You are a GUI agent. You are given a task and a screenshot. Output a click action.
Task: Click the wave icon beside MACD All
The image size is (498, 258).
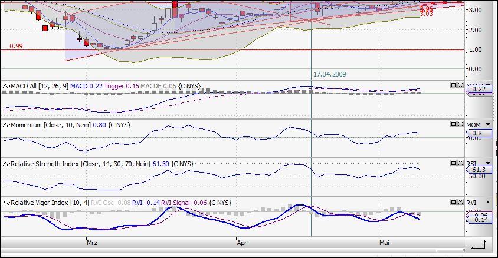[6, 86]
